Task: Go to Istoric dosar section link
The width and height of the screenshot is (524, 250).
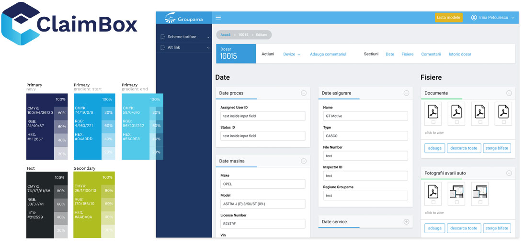Action: point(460,54)
